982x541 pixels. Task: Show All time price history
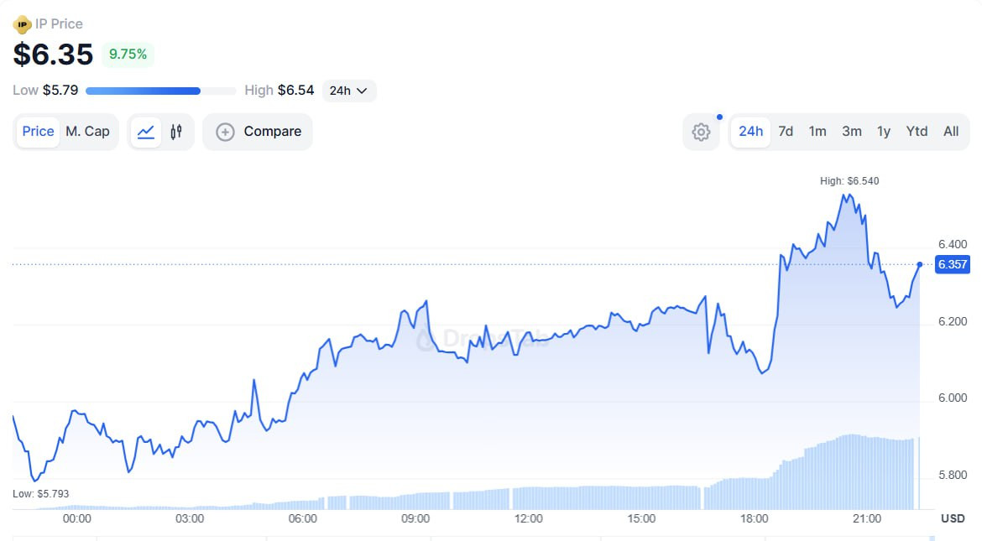[951, 132]
